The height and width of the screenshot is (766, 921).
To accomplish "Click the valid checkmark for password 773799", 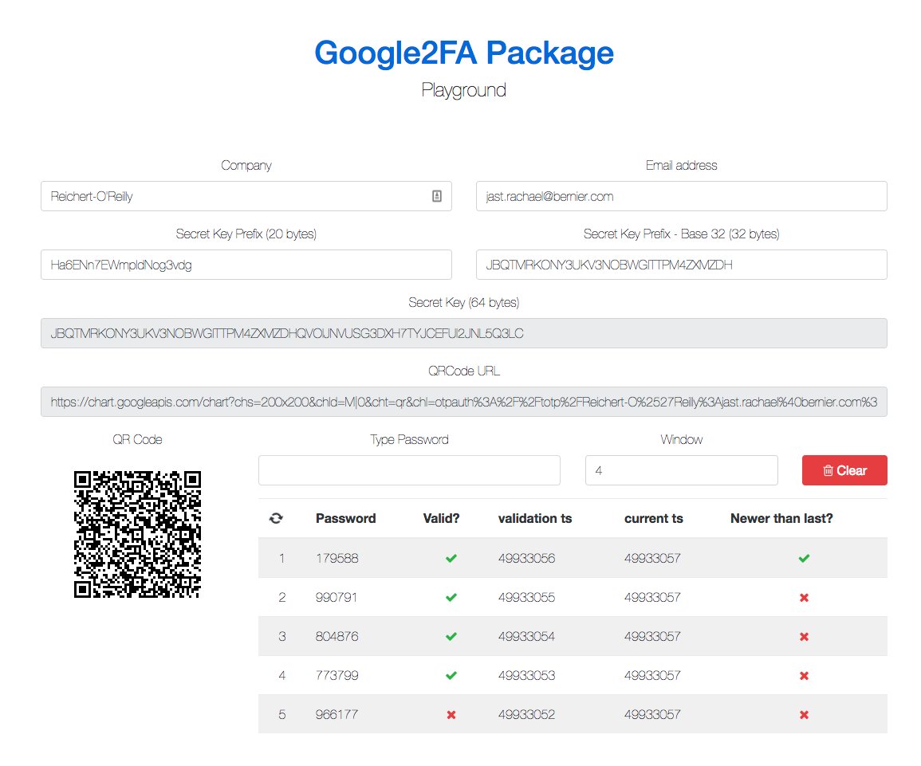I will tap(451, 676).
